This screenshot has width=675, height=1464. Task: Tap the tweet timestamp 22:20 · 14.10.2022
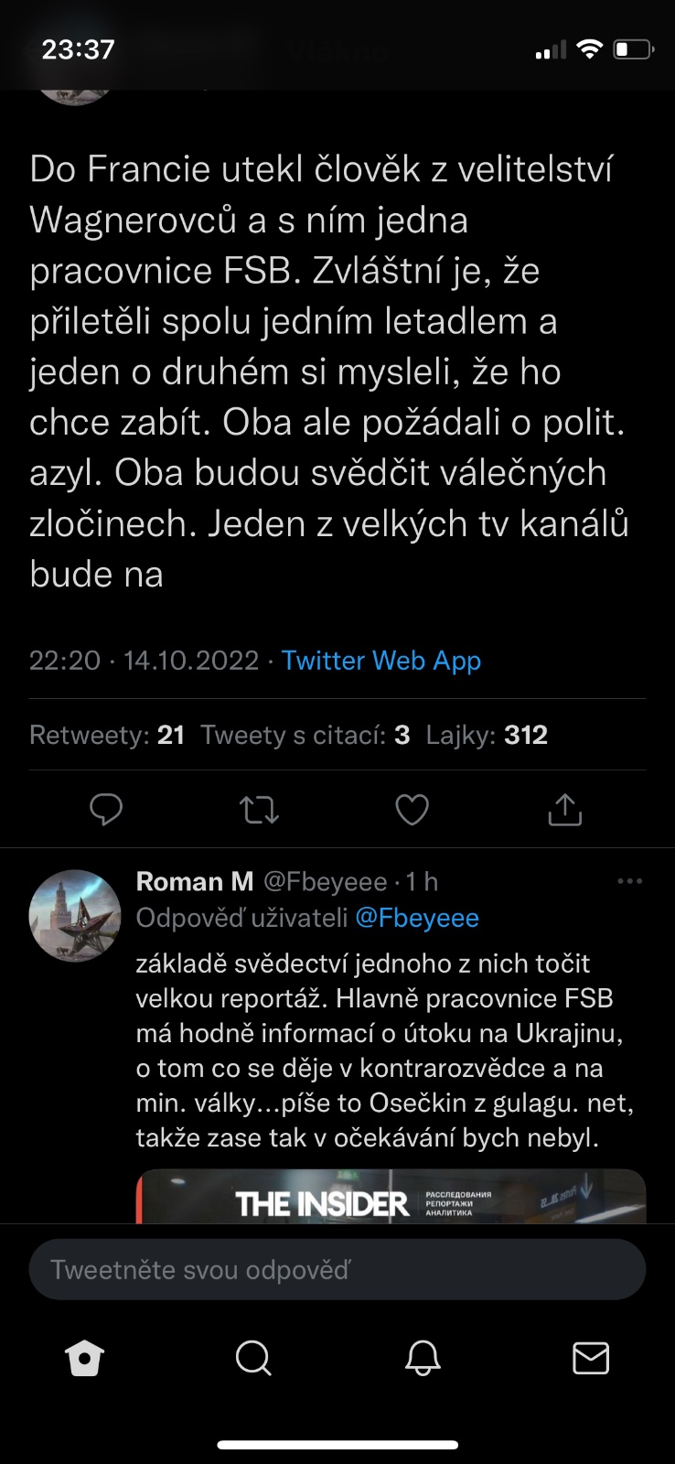[x=144, y=661]
